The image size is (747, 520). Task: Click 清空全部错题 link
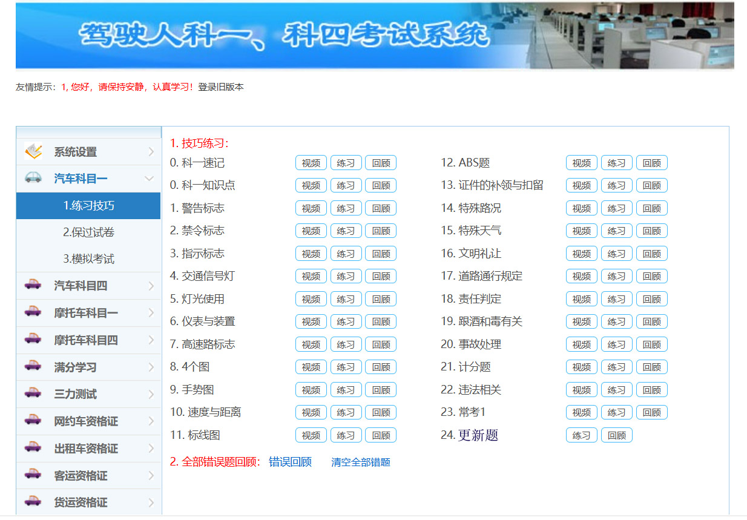coord(361,462)
